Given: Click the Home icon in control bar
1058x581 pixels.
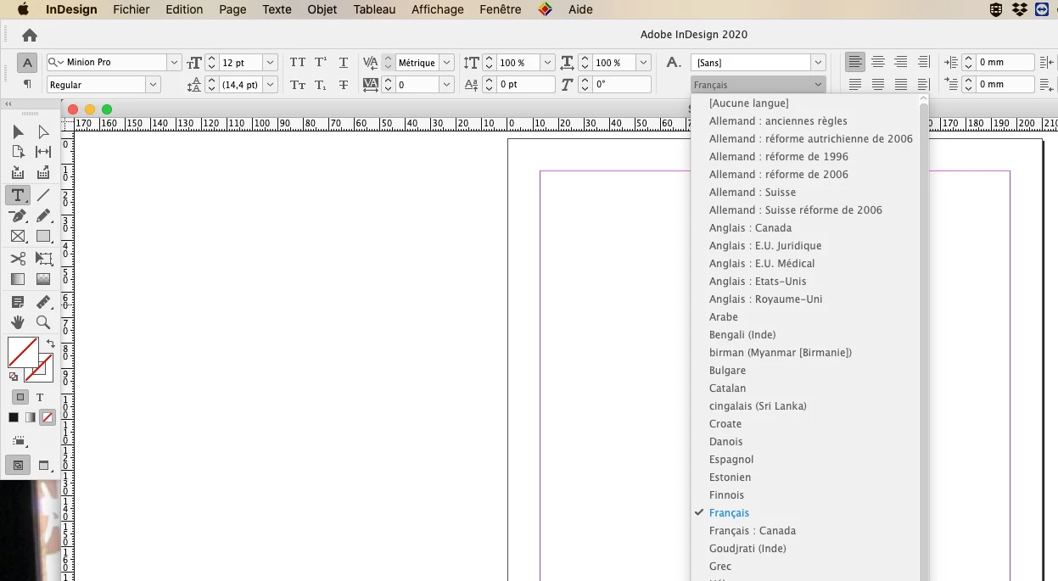Looking at the screenshot, I should pos(30,35).
